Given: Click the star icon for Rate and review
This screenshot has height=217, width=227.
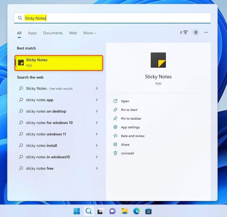Looking at the screenshot, I should (x=115, y=136).
